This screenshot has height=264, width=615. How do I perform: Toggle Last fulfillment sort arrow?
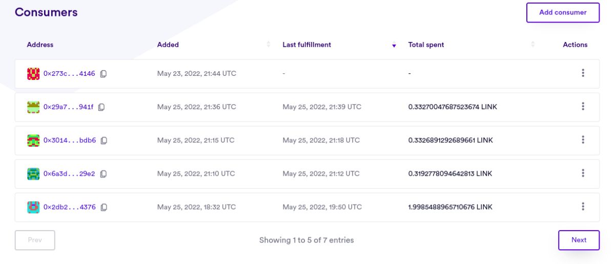click(x=394, y=45)
